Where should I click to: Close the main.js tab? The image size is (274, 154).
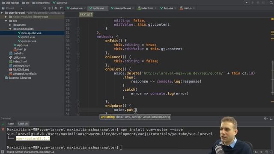pyautogui.click(x=194, y=8)
